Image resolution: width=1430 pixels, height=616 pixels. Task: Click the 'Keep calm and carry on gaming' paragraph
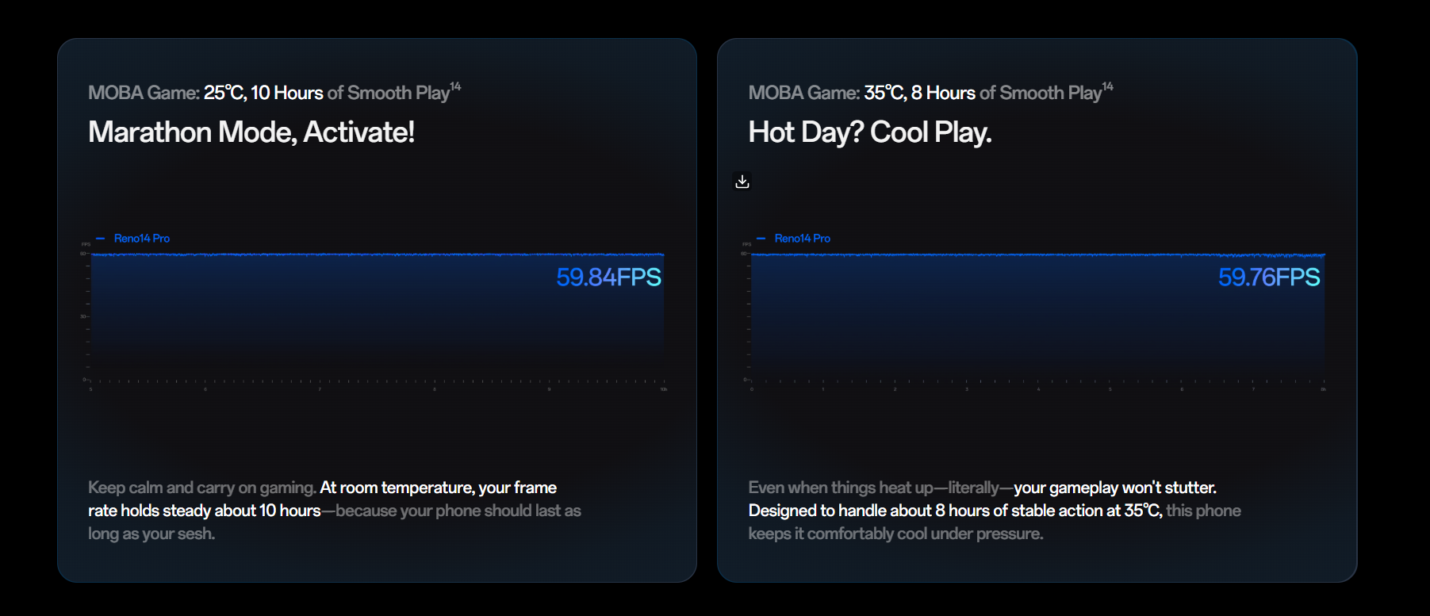(x=334, y=511)
